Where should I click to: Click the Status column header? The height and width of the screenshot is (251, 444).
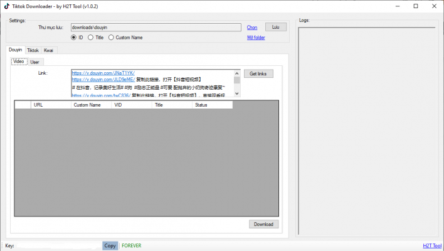click(213, 105)
